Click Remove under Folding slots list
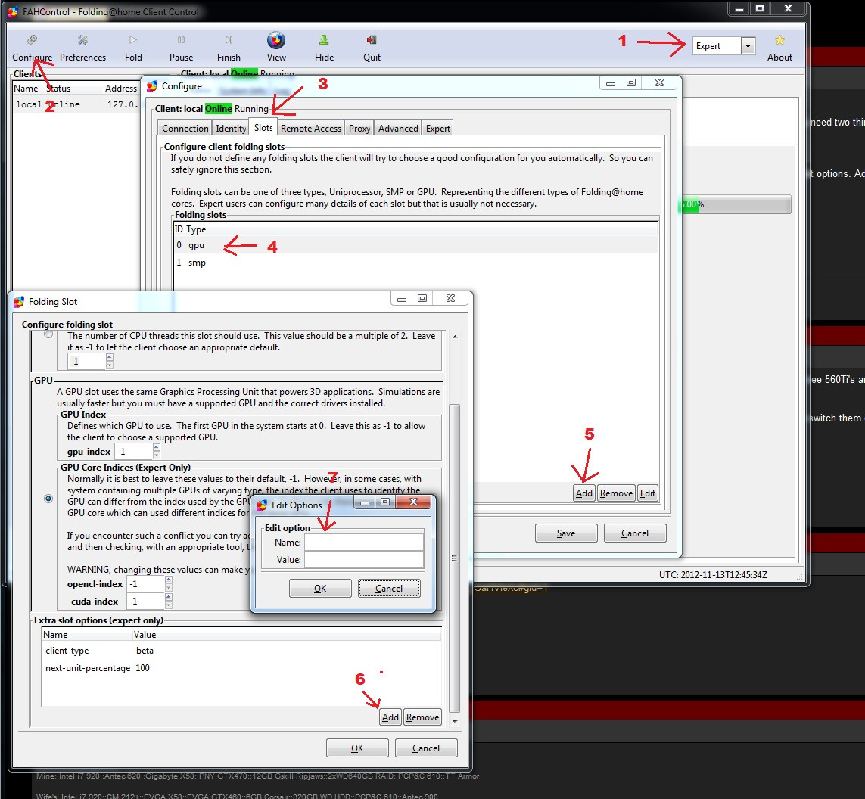865x799 pixels. click(616, 493)
